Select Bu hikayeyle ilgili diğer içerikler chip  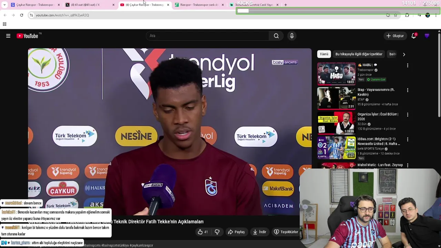click(359, 54)
